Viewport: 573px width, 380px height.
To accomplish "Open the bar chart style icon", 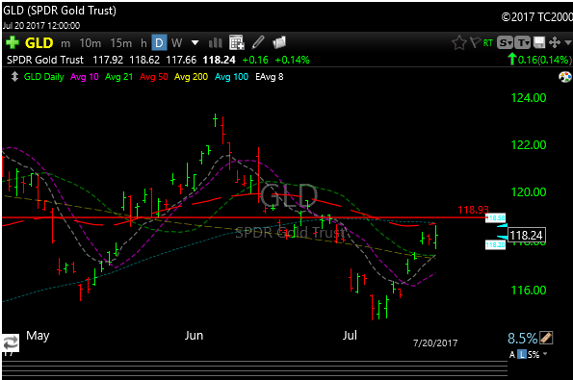I will 216,43.
